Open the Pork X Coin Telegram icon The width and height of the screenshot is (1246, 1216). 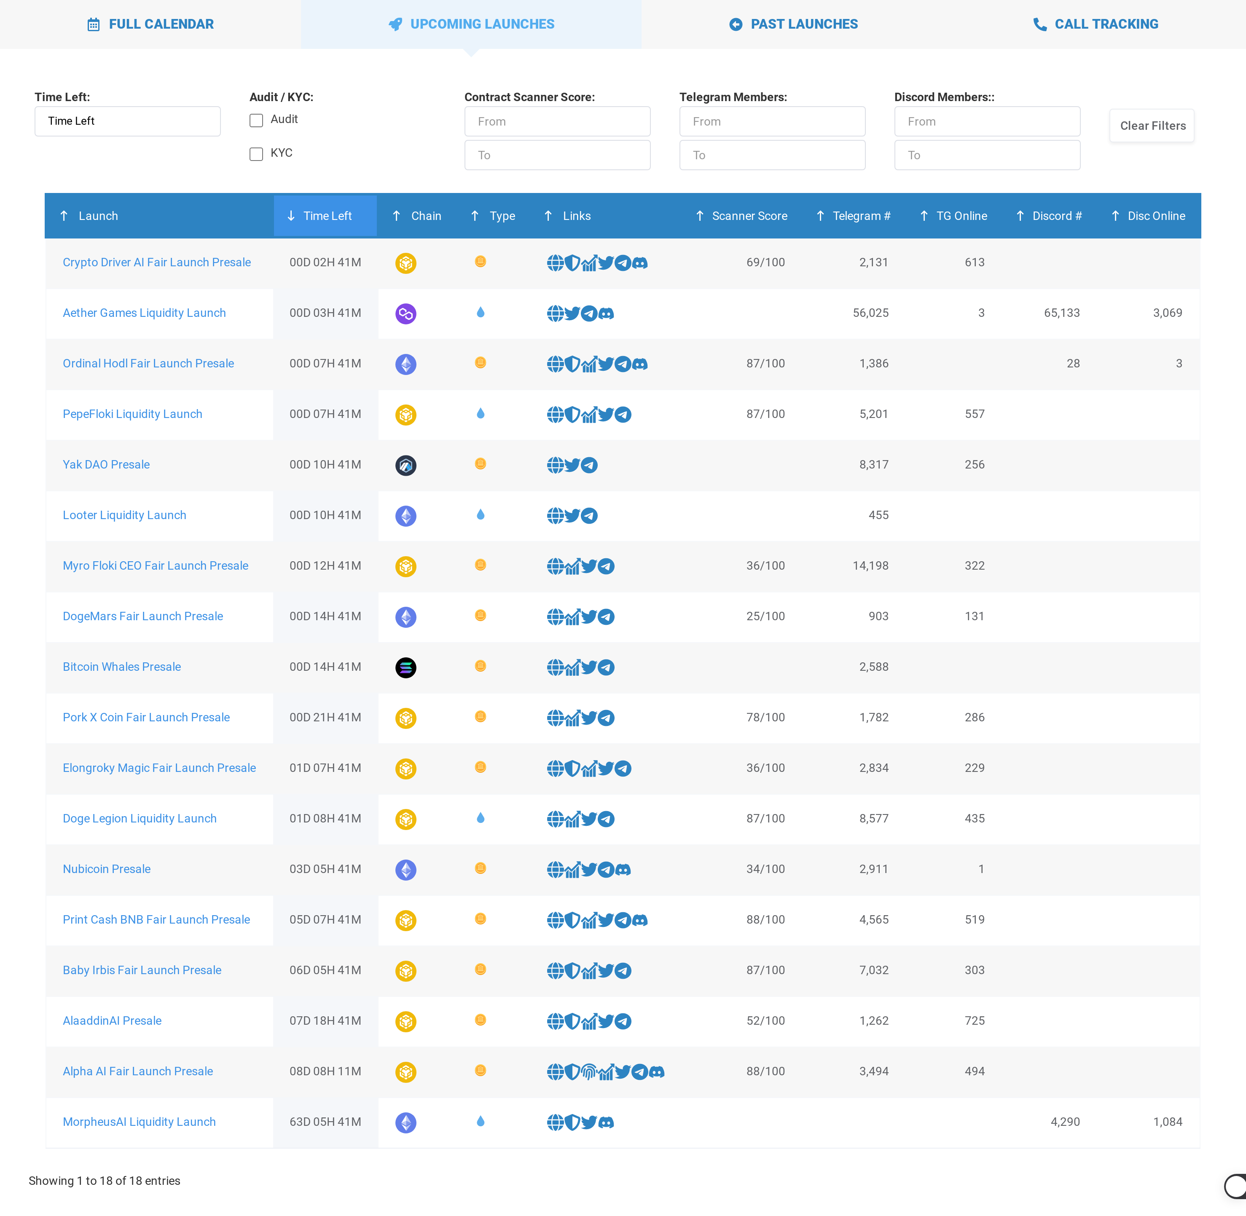click(607, 718)
